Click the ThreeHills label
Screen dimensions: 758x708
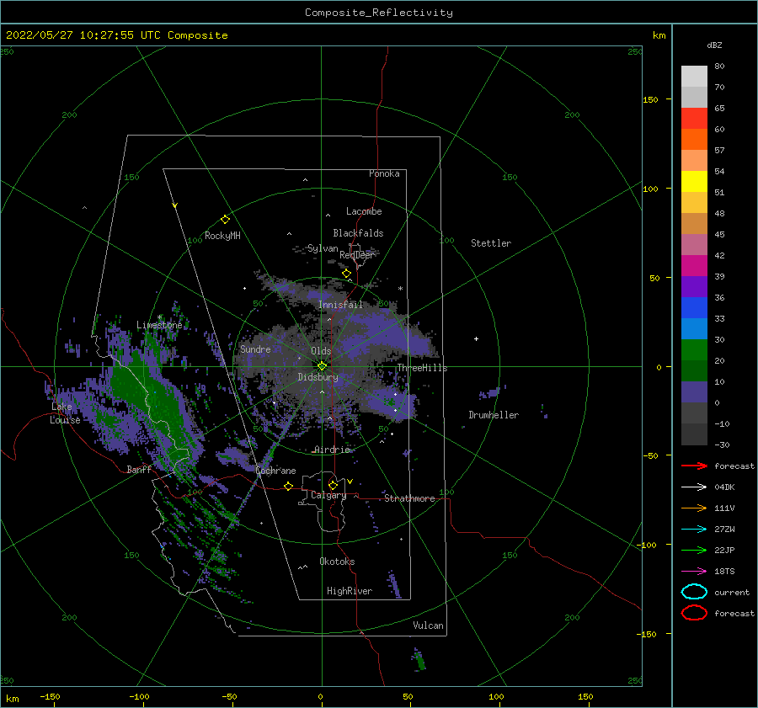(x=422, y=368)
